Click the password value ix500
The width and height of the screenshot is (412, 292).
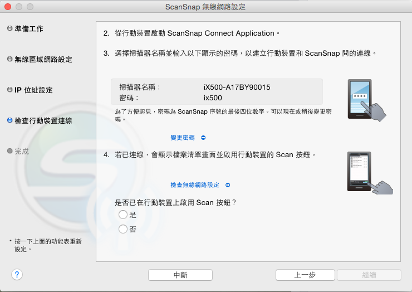[x=213, y=98]
